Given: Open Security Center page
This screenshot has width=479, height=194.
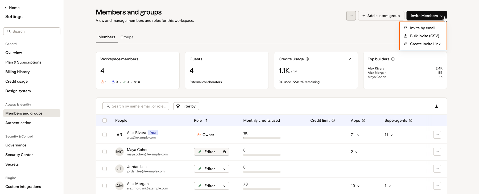Looking at the screenshot, I should click(x=19, y=155).
